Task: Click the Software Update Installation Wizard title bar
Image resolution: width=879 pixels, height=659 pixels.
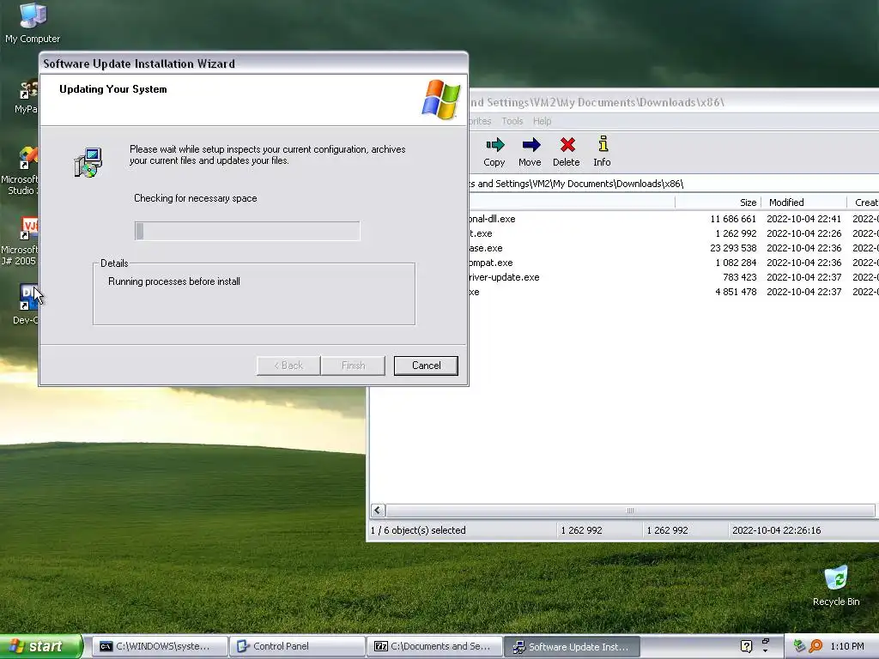Action: (x=253, y=63)
